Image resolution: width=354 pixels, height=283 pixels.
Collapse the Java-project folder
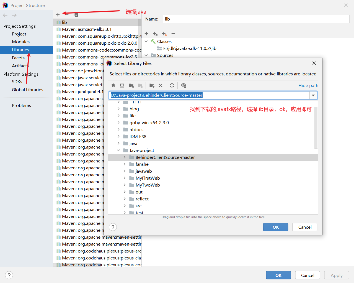pyautogui.click(x=118, y=150)
